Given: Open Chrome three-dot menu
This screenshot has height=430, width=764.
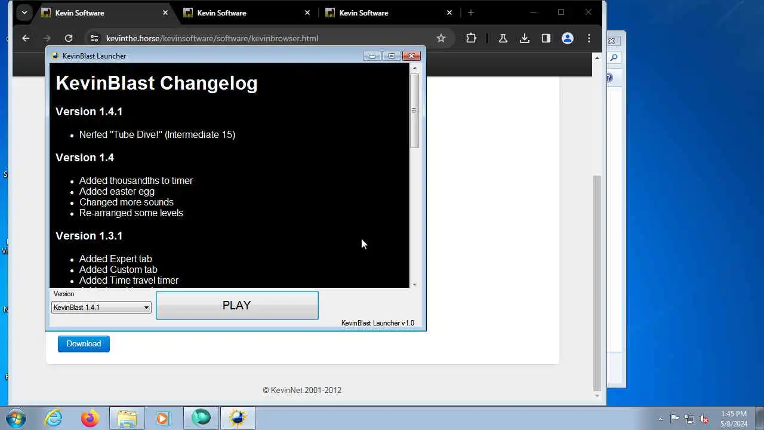Looking at the screenshot, I should pyautogui.click(x=589, y=38).
